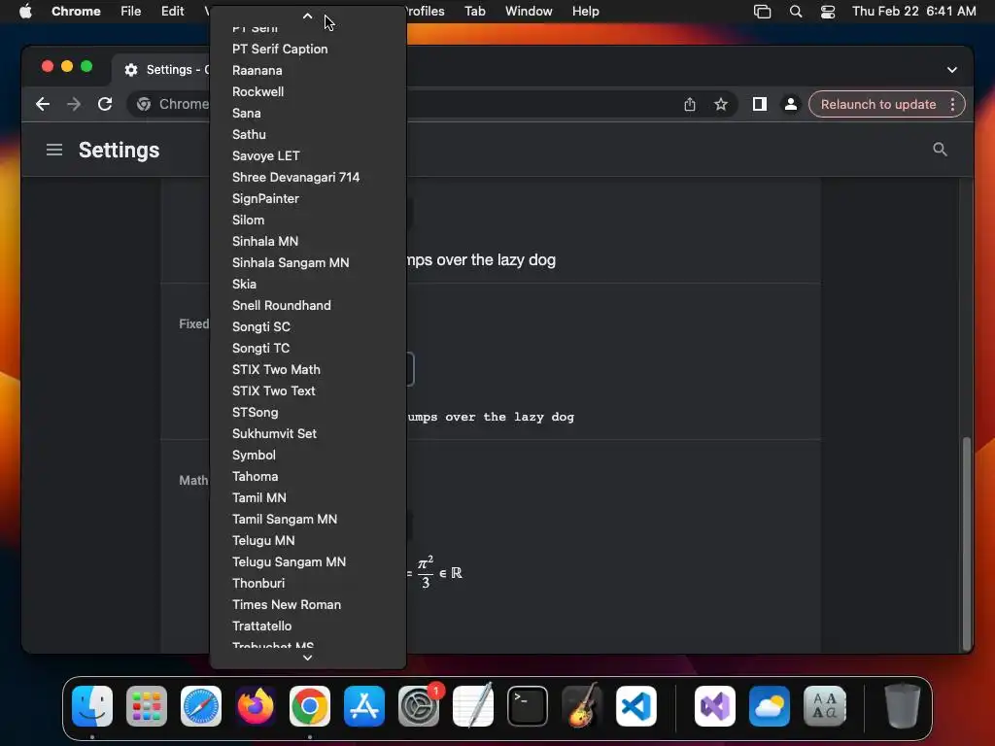Open Spotlight search in the menu bar
Viewport: 995px width, 746px height.
point(795,12)
